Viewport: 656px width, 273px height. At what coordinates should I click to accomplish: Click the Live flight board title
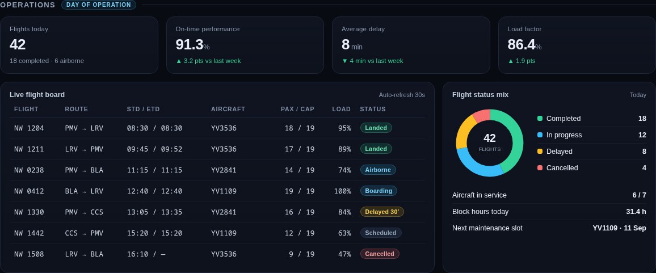(x=37, y=95)
